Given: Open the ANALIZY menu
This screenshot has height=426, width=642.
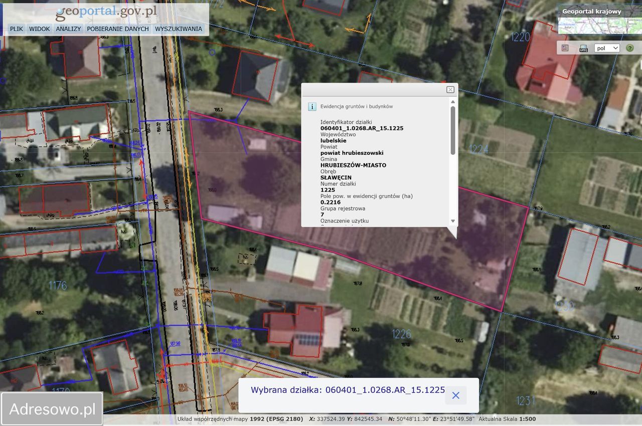Looking at the screenshot, I should (68, 29).
